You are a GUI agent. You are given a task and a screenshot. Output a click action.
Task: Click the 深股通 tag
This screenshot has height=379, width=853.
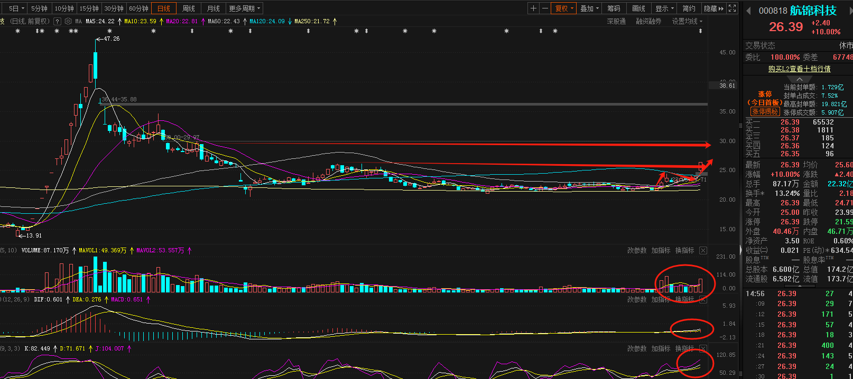616,21
